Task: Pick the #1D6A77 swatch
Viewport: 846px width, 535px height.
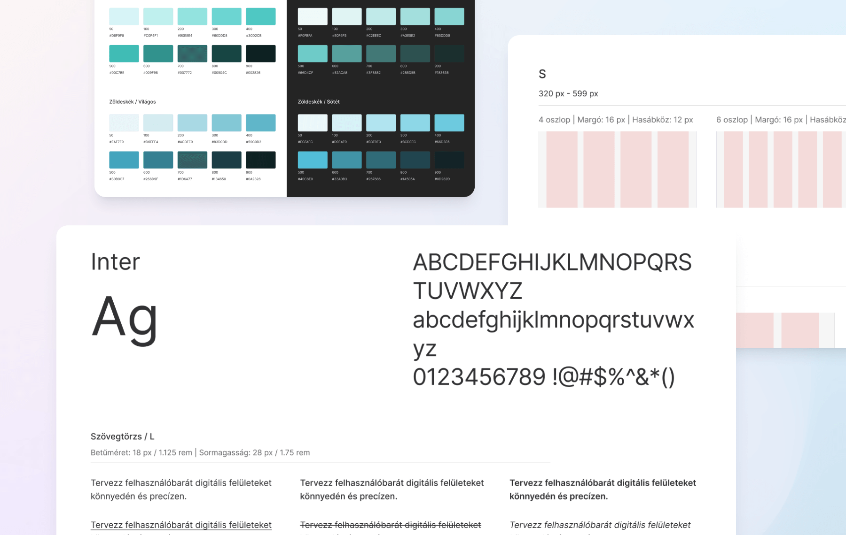Action: pyautogui.click(x=192, y=160)
